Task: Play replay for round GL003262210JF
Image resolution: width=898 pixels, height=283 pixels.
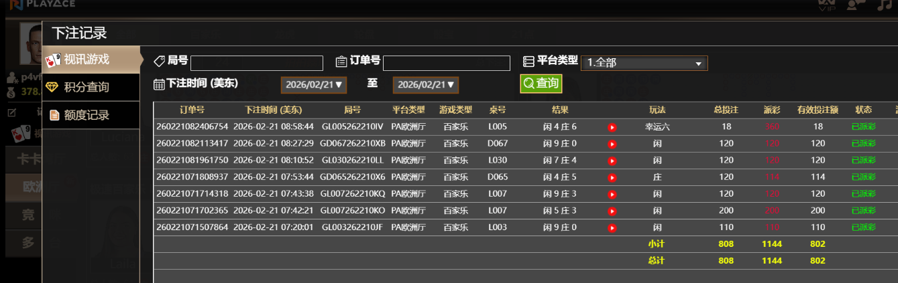Action: (x=612, y=228)
